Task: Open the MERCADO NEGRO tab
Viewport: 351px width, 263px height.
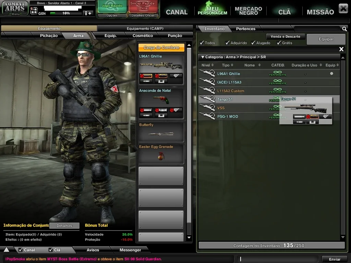Action: click(x=248, y=11)
